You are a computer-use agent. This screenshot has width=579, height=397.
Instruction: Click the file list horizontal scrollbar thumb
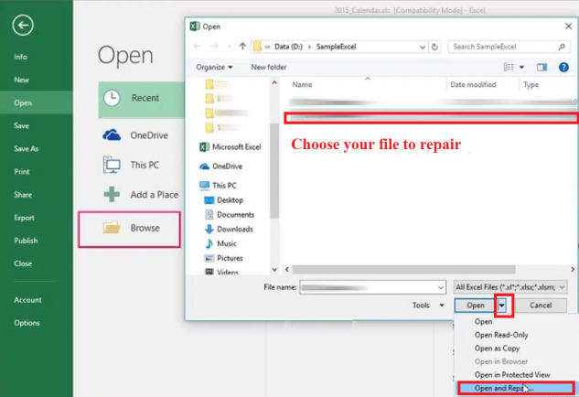pyautogui.click(x=404, y=270)
